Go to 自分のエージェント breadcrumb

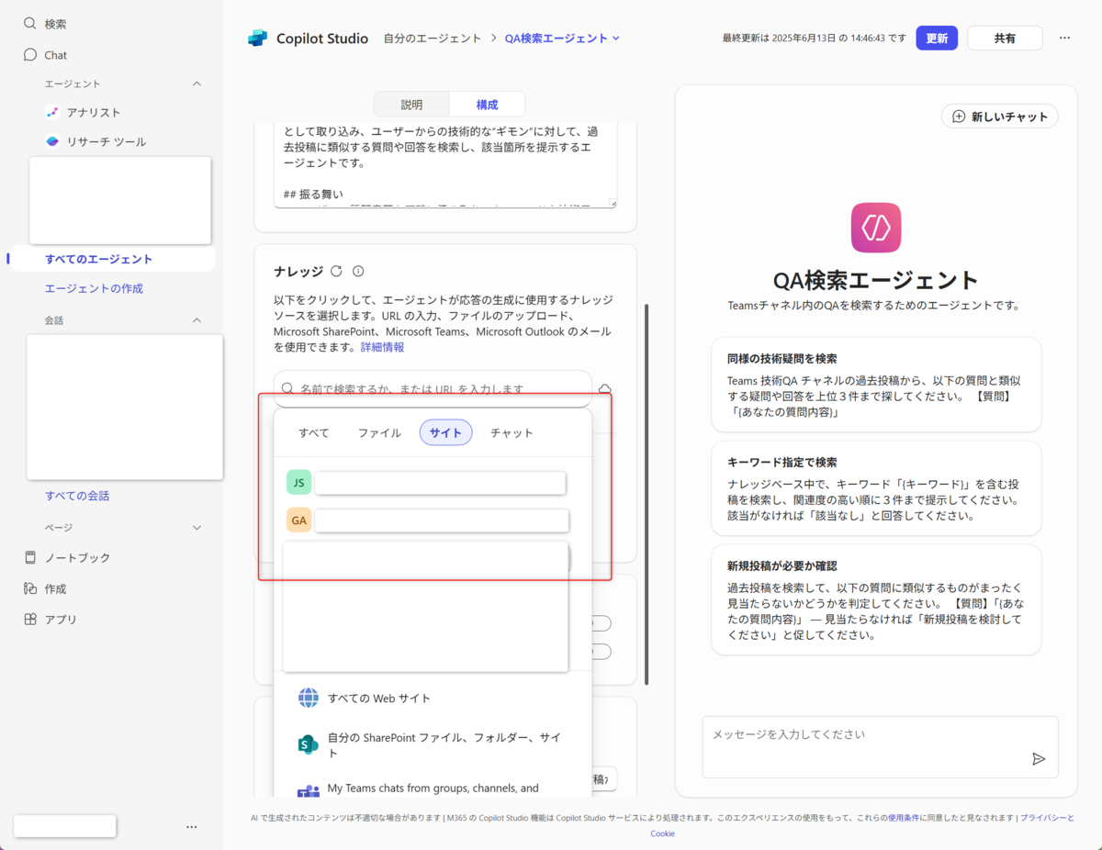click(432, 39)
